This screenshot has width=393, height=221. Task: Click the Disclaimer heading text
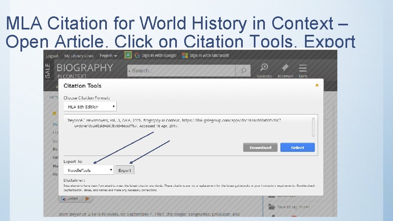coord(74,180)
